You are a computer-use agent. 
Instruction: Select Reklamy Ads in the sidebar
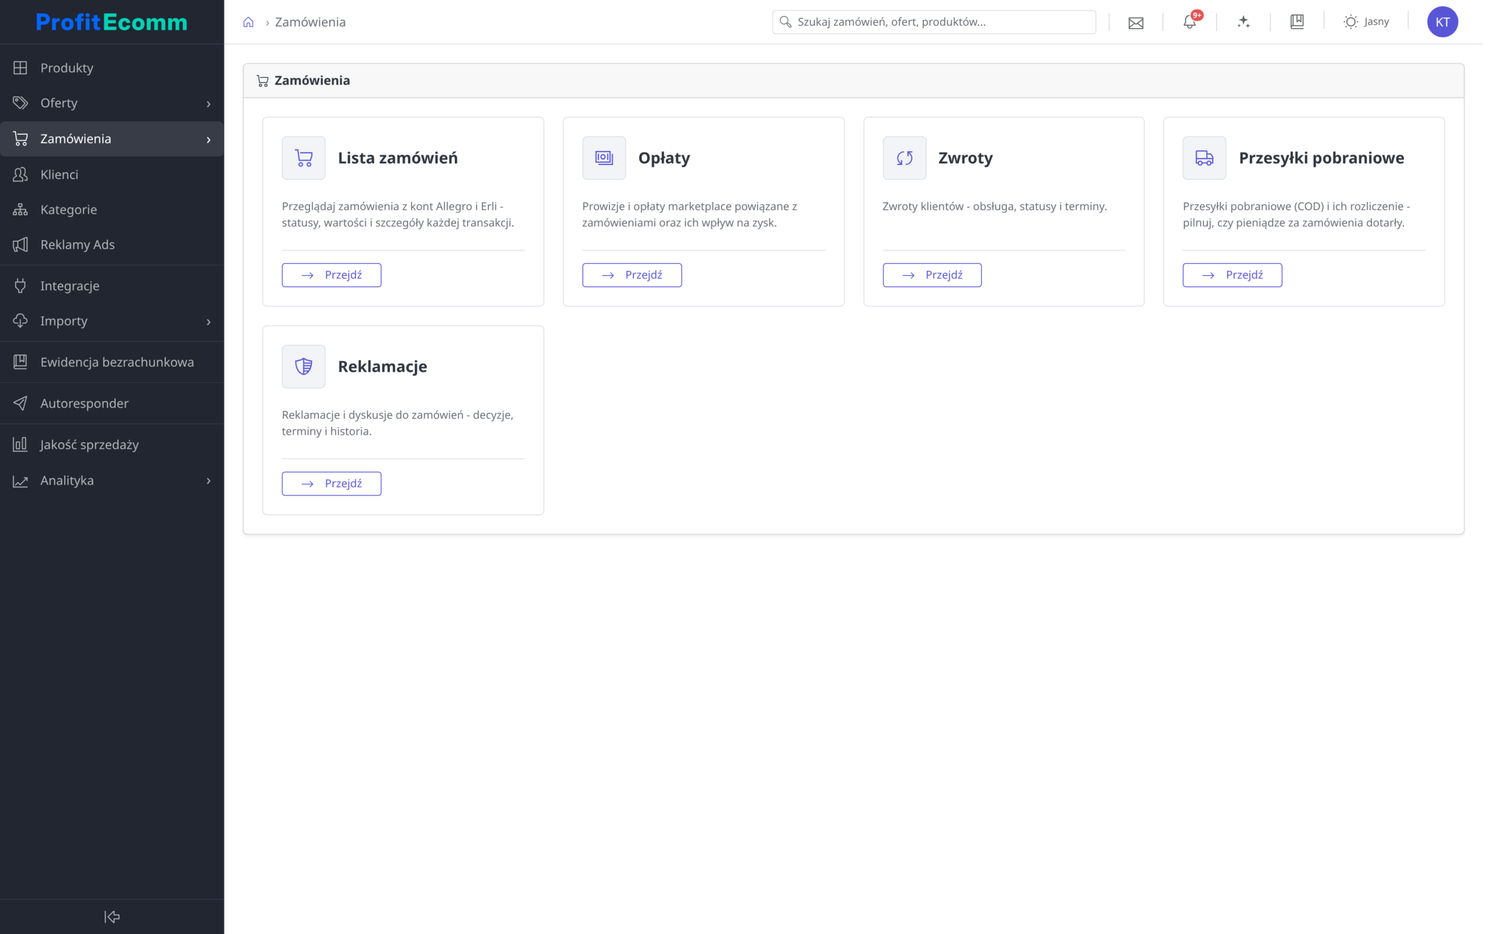[112, 245]
